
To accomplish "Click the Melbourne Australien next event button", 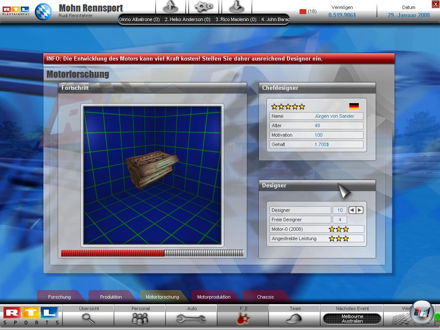I will [352, 319].
